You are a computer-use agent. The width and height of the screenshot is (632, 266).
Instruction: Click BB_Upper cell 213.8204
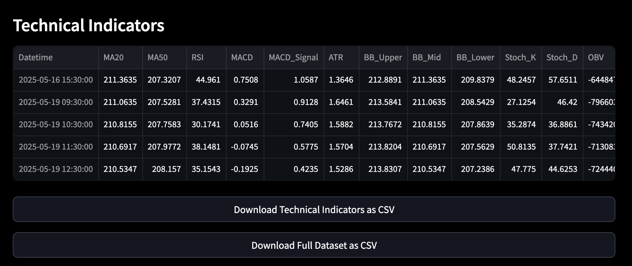pyautogui.click(x=383, y=147)
